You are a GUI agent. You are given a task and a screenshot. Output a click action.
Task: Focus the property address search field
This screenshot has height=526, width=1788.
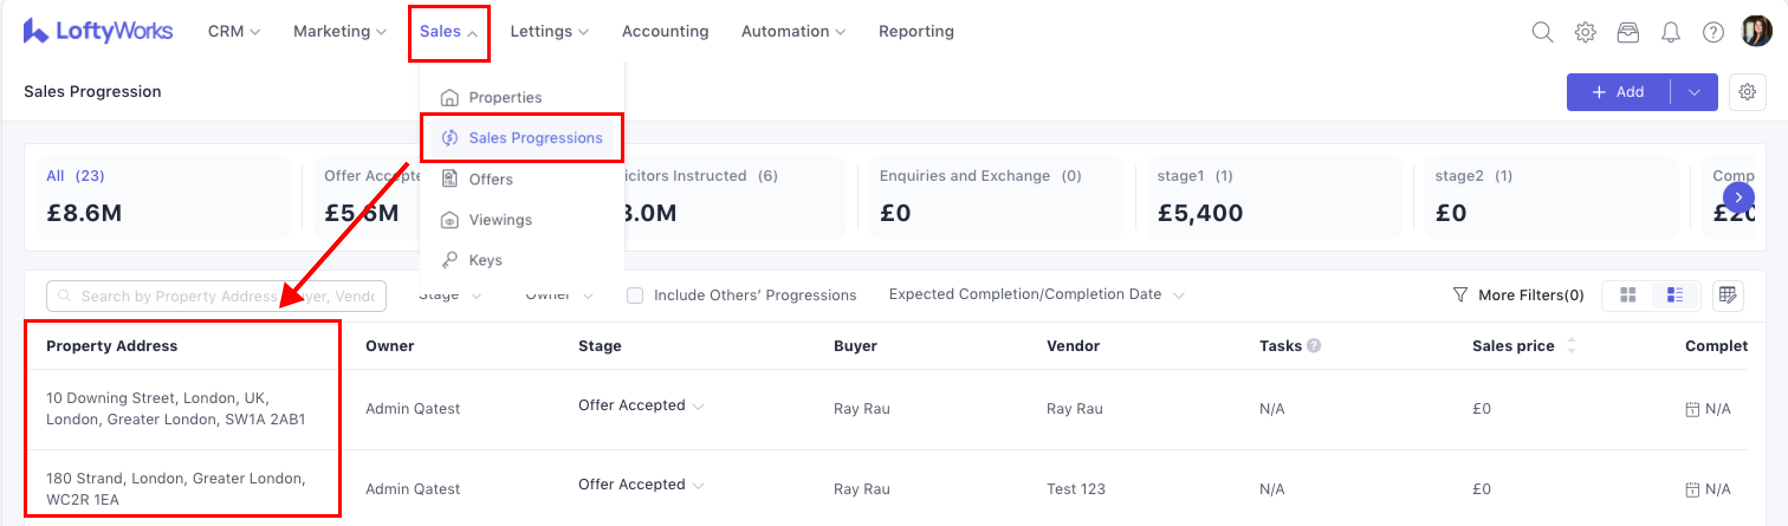[222, 296]
